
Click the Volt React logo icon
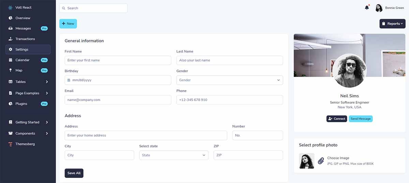coord(11,8)
